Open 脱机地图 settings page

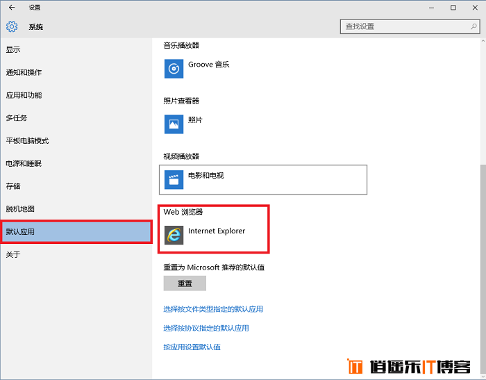pos(76,209)
